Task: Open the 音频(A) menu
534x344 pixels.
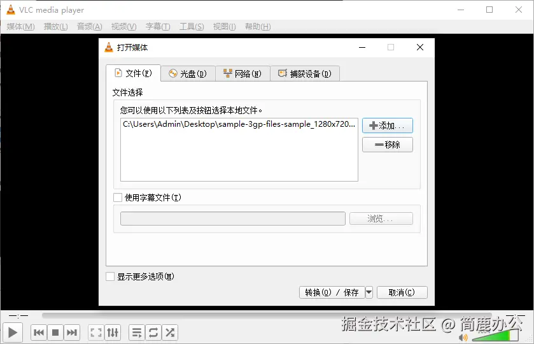Action: pyautogui.click(x=90, y=27)
